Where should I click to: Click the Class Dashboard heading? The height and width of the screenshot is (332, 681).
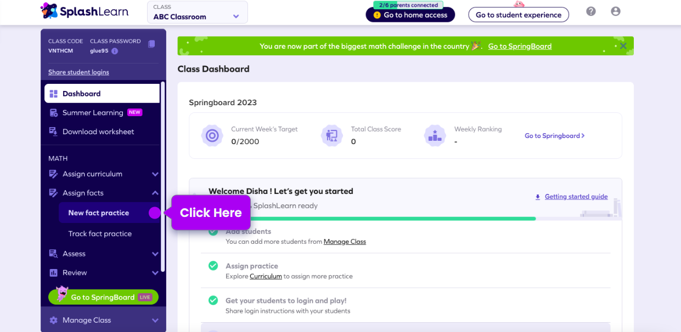click(213, 69)
